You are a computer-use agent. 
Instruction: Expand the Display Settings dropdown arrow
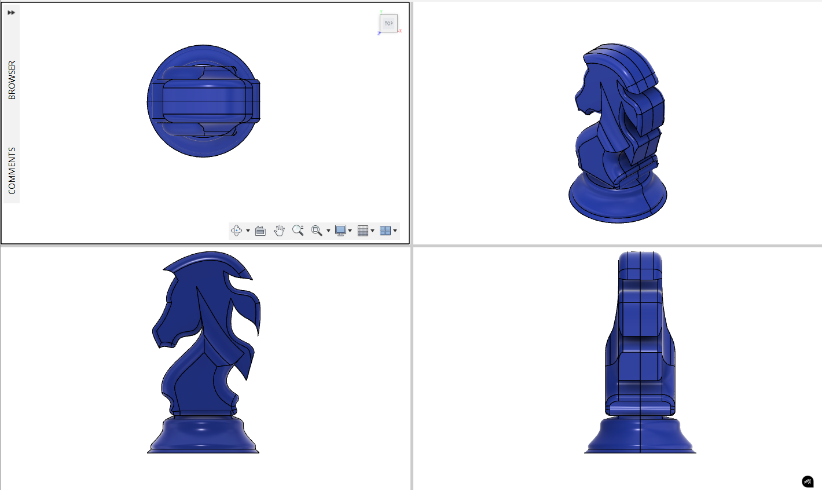(350, 231)
